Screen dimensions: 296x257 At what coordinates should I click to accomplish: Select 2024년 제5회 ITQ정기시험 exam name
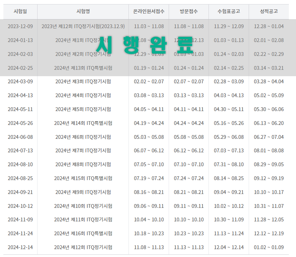click(x=83, y=109)
